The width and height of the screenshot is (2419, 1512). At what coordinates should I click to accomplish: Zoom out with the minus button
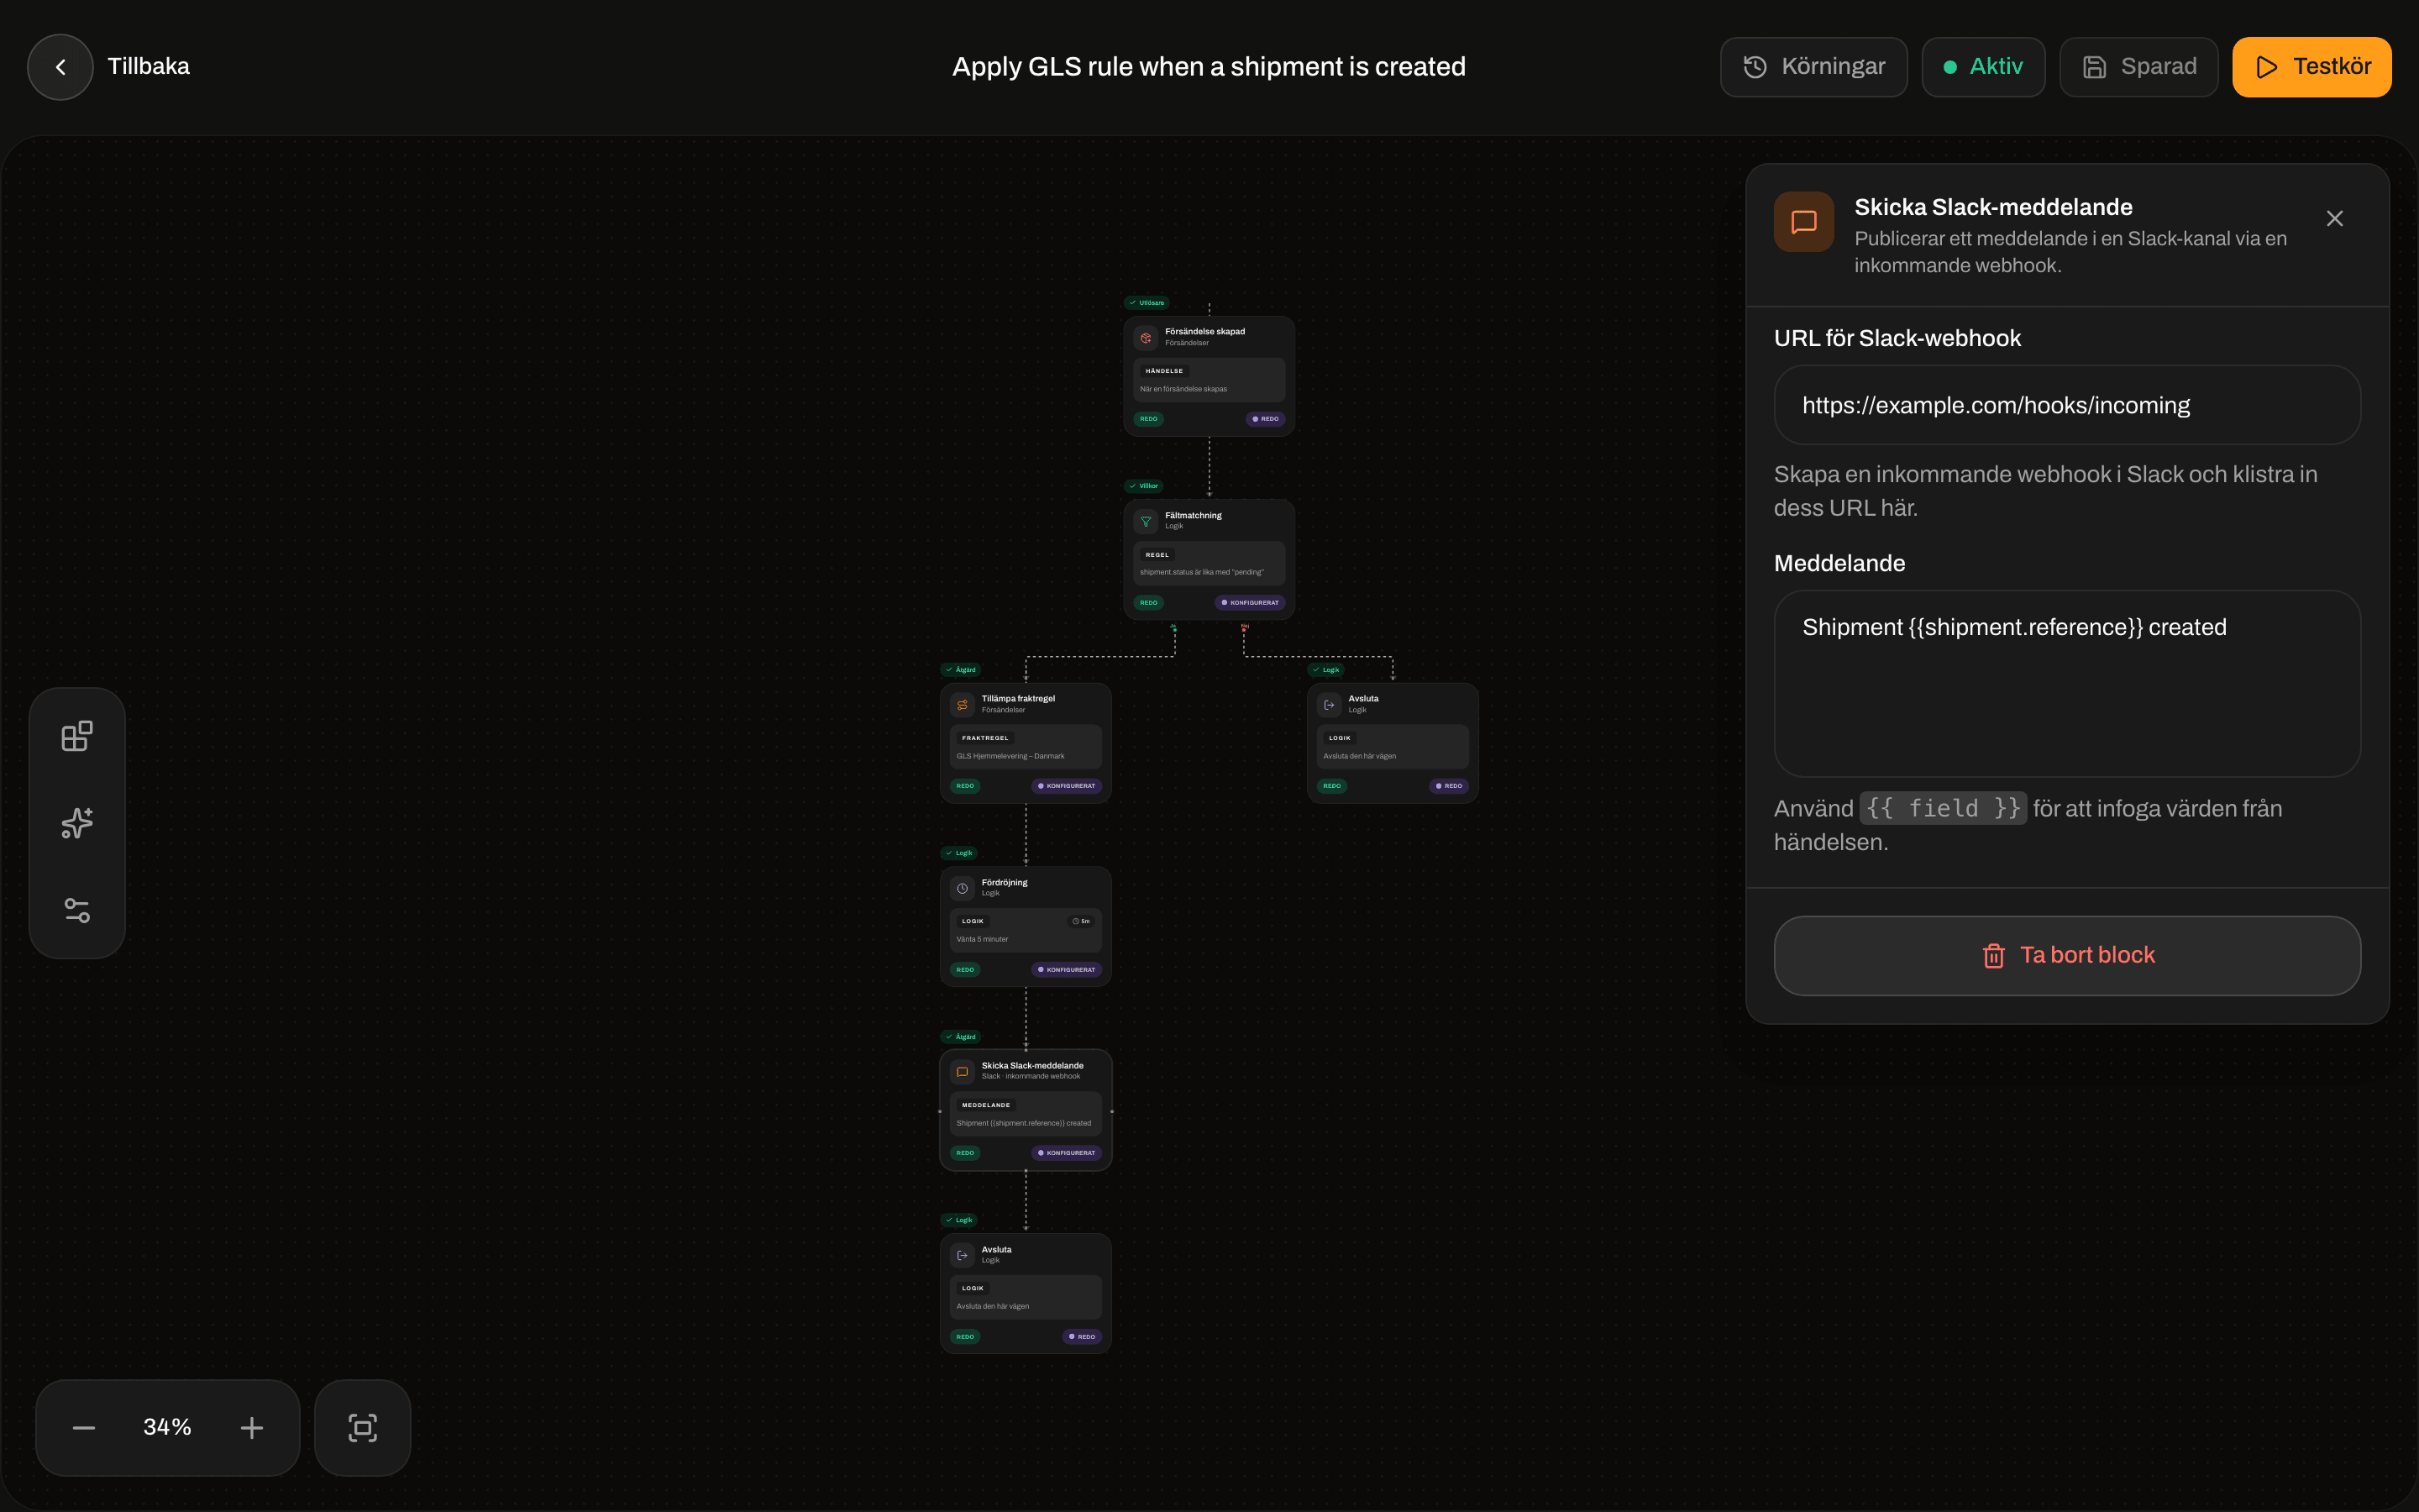(x=84, y=1427)
